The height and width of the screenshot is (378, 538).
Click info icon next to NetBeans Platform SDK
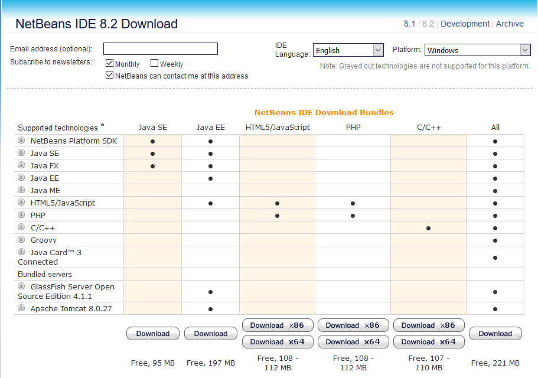click(21, 141)
